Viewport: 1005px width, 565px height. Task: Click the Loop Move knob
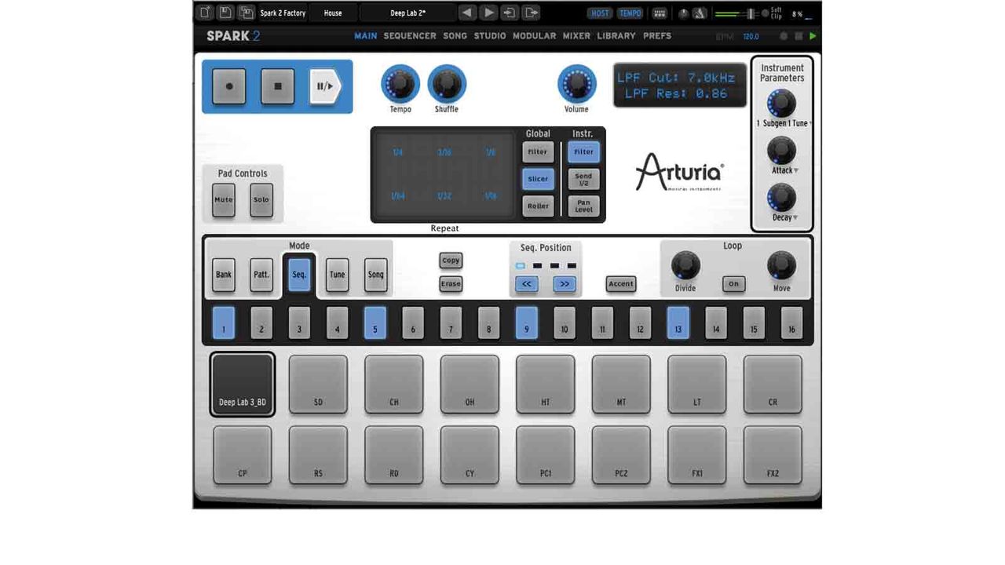tap(781, 266)
